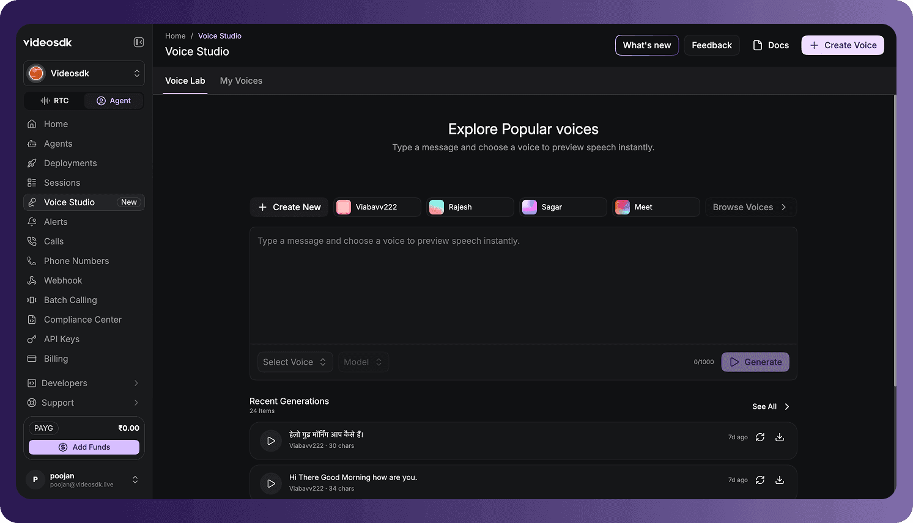
Task: Click the Sessions list icon
Action: [32, 183]
